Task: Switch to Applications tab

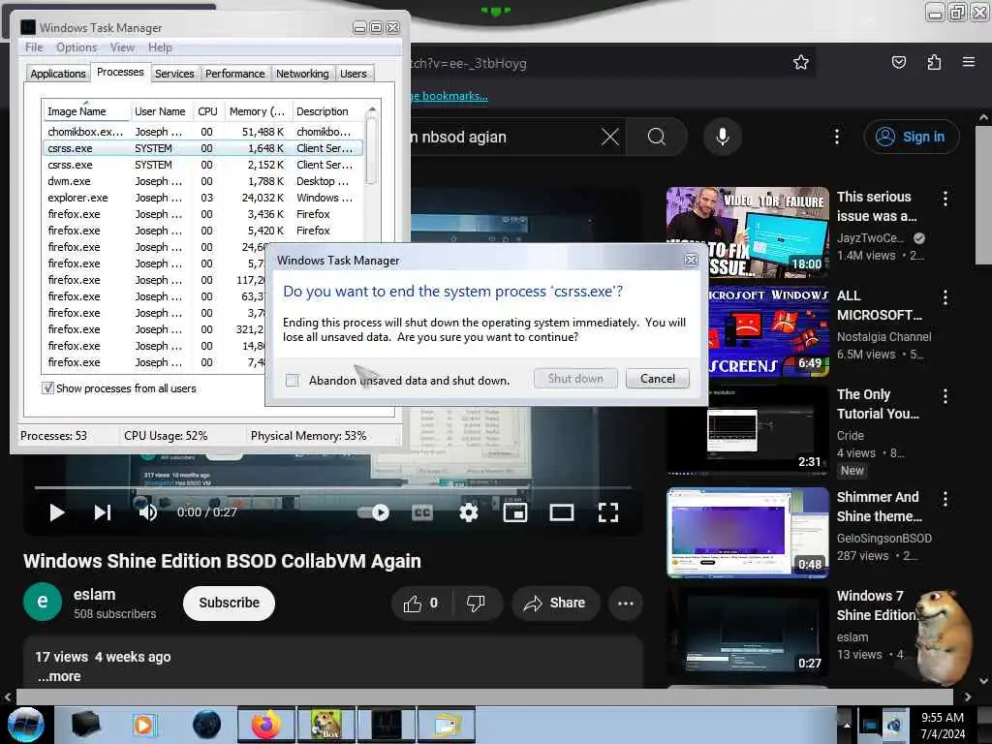Action: tap(57, 74)
